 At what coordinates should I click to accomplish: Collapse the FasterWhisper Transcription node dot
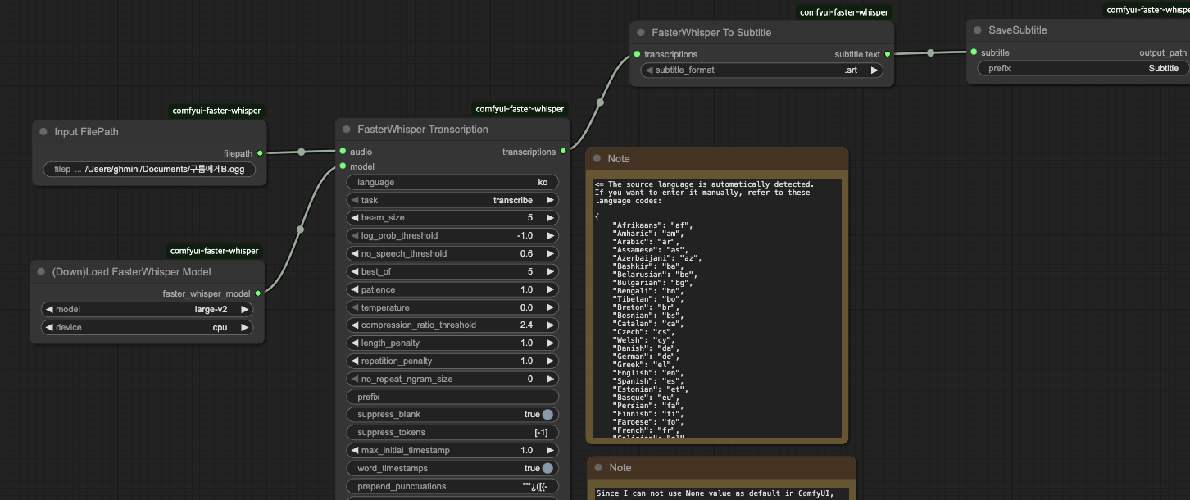pos(347,130)
